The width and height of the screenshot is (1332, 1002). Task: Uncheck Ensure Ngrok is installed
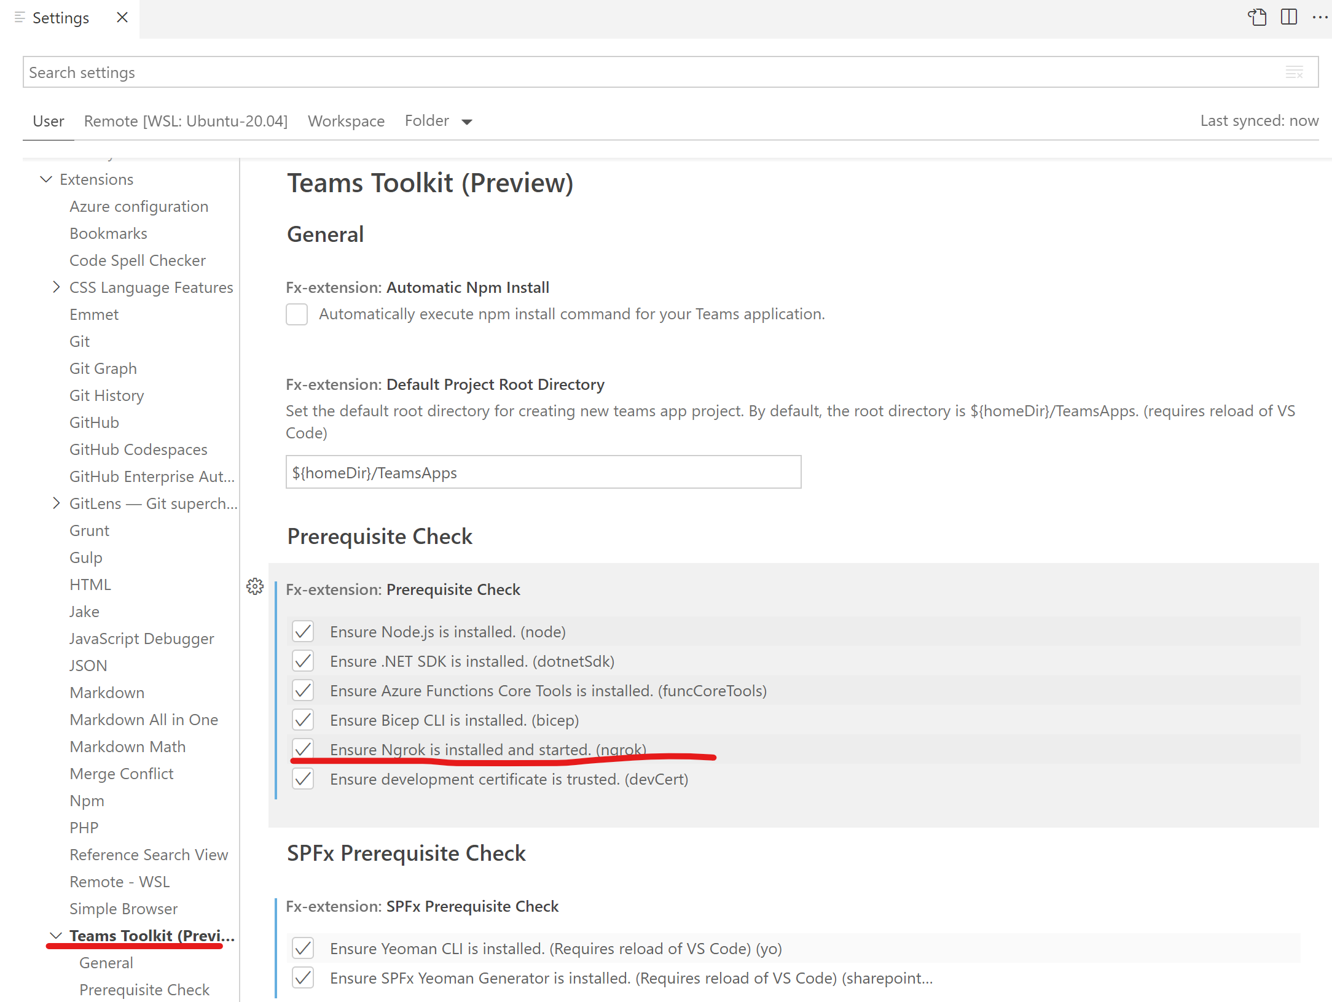(x=303, y=750)
